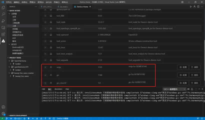Clear the output panel list icon
The image size is (205, 120).
188,89
